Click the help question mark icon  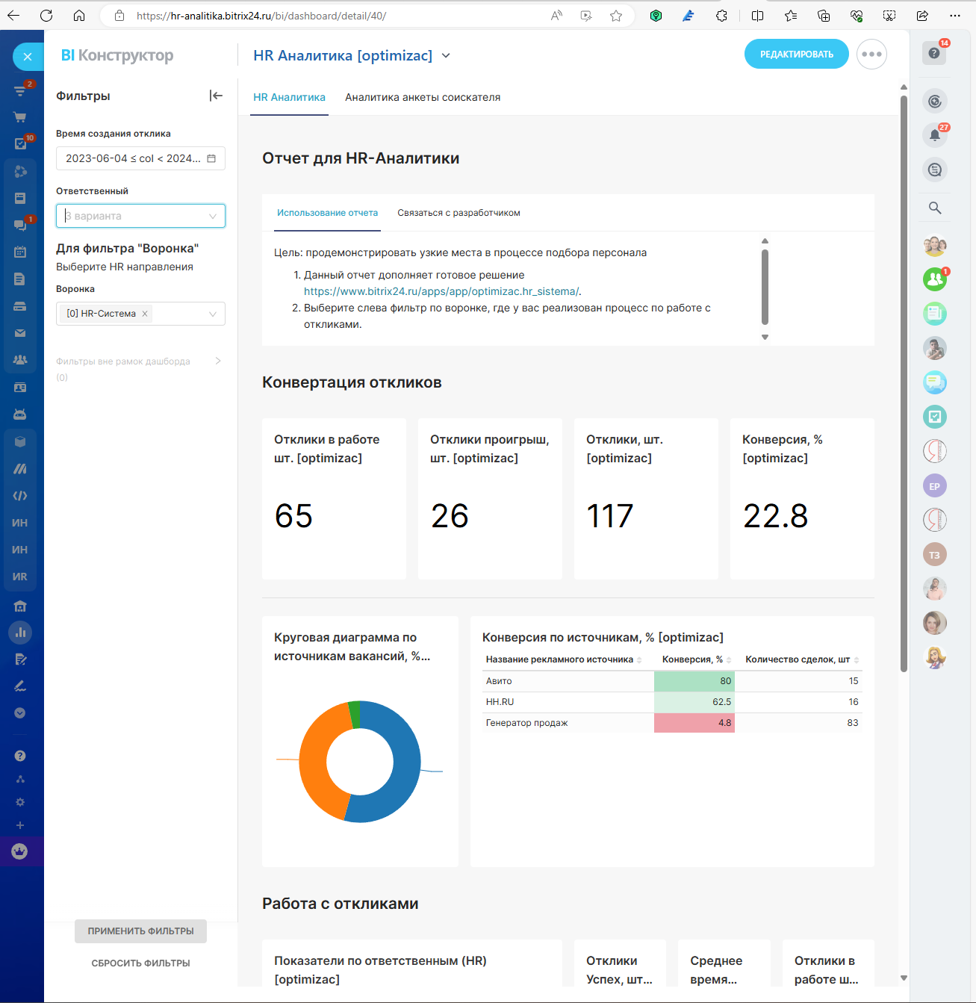(933, 53)
